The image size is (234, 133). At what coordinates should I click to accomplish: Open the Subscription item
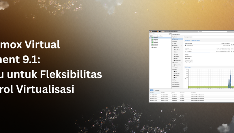[177, 86]
